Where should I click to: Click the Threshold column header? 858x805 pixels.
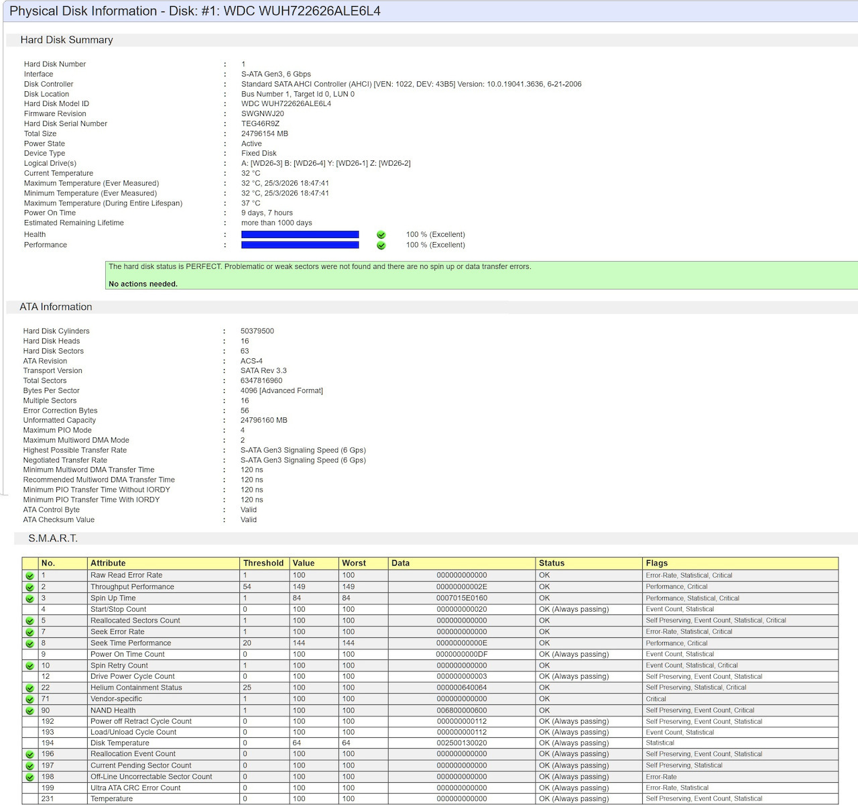265,563
